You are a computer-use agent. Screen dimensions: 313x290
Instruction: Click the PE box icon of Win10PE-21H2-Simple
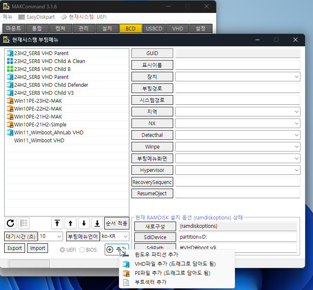10,124
